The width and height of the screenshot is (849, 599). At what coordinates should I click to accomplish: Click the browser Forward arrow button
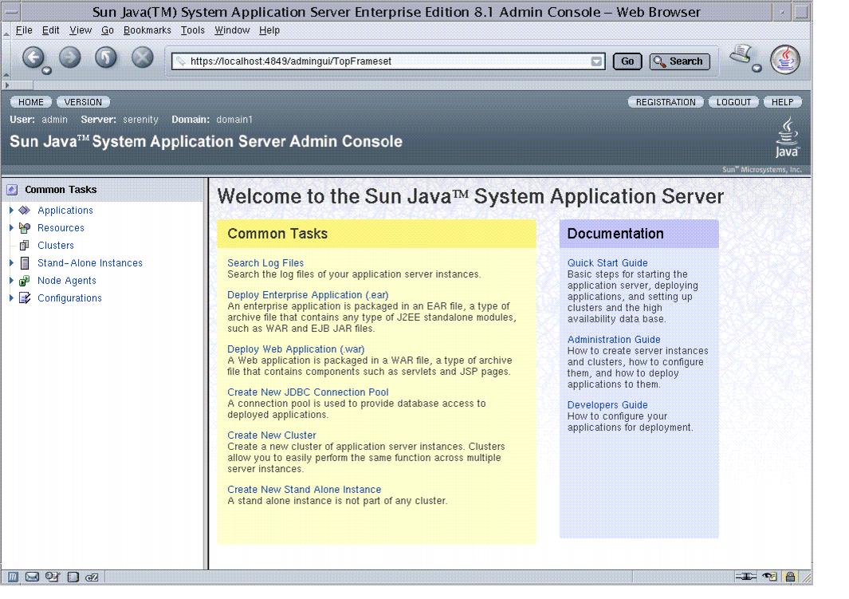pos(69,57)
